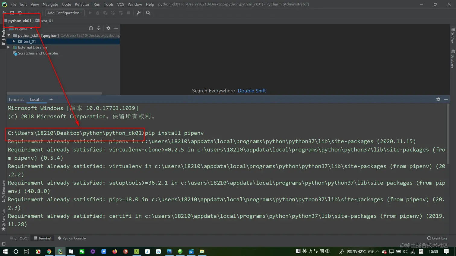Open the 6: TODO tool window
This screenshot has height=256, width=456.
pyautogui.click(x=19, y=238)
